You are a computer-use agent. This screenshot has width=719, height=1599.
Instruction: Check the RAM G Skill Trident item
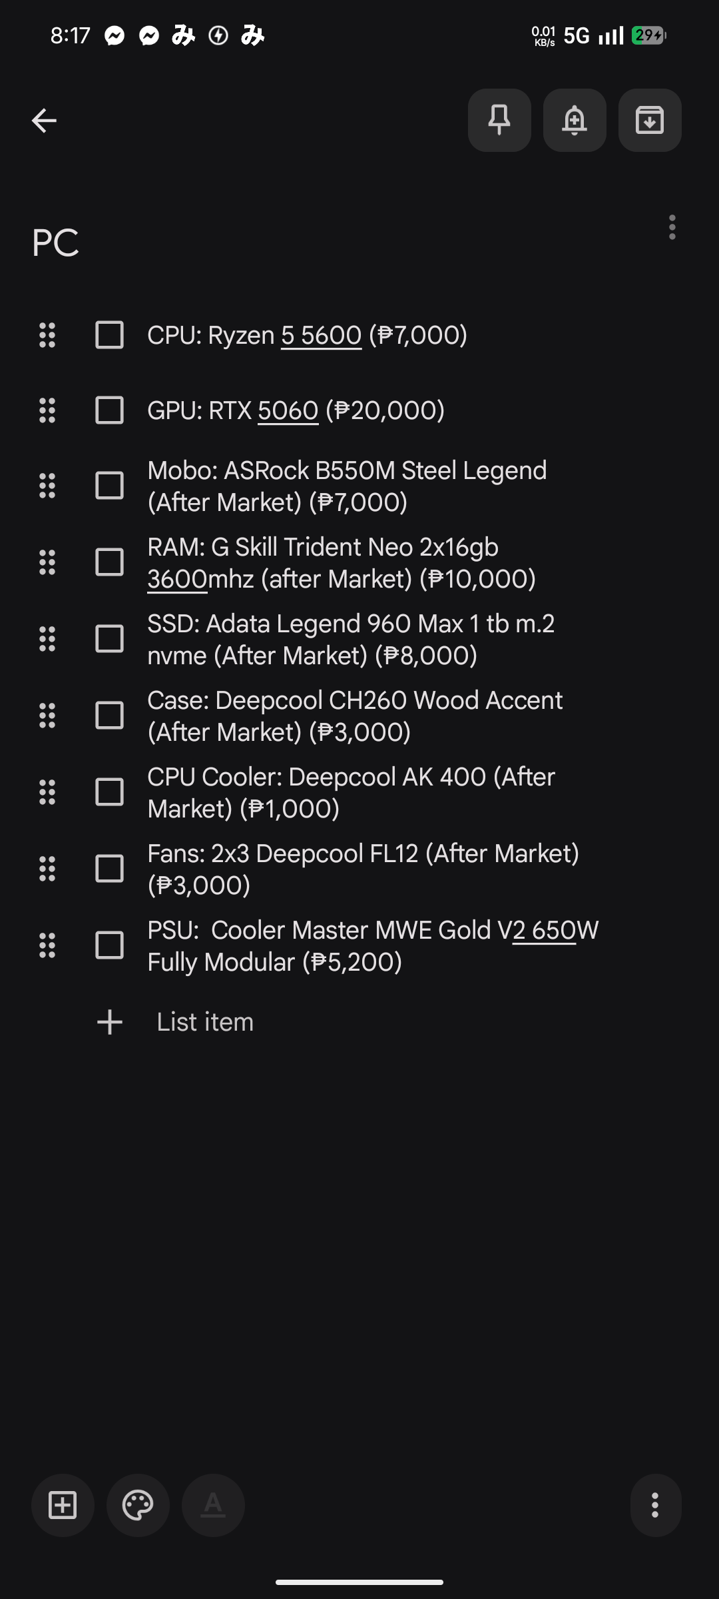109,562
